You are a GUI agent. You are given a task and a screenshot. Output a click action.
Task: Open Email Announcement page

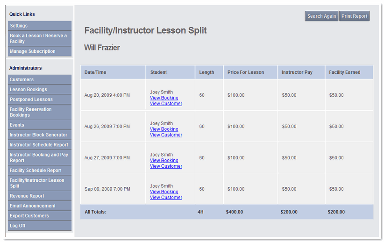[40, 206]
